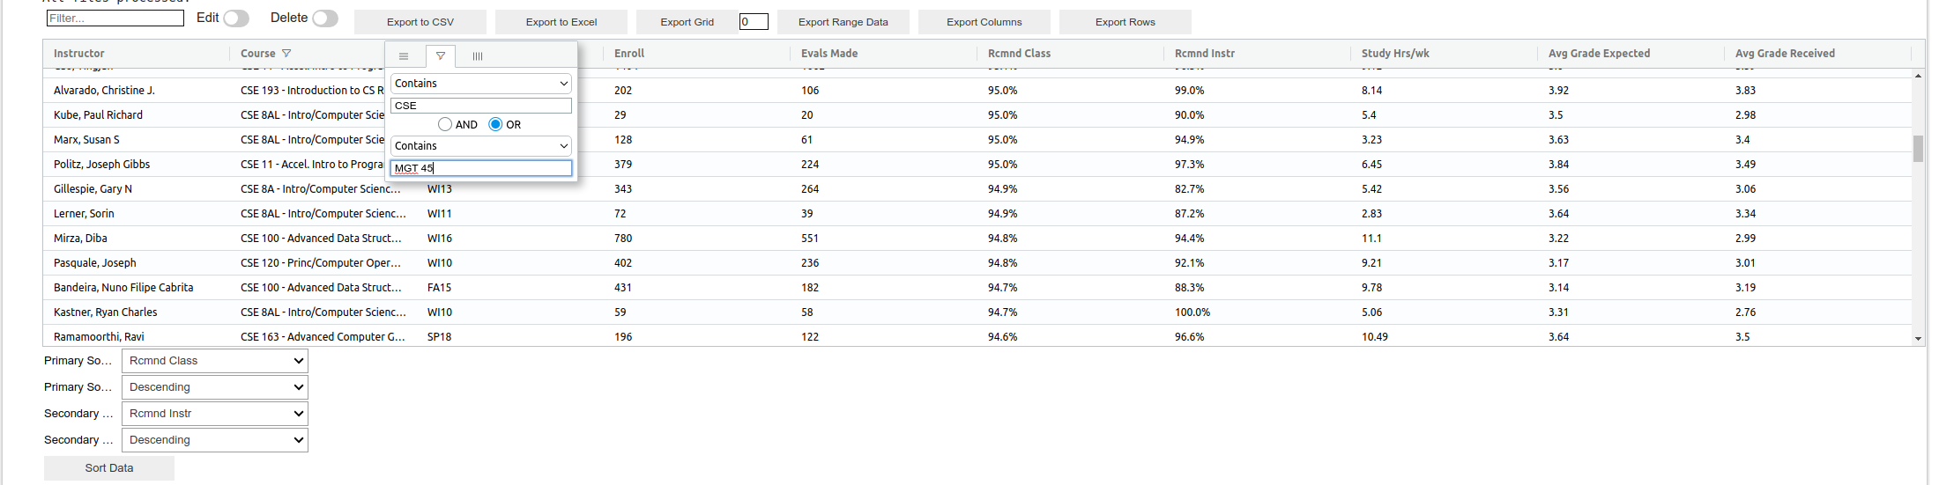Select the OR radio button
The height and width of the screenshot is (485, 1939).
click(x=495, y=125)
